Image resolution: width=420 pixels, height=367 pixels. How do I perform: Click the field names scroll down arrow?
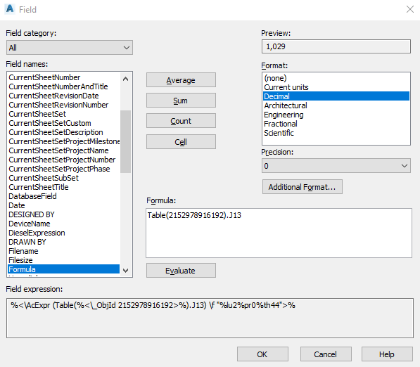pos(125,271)
